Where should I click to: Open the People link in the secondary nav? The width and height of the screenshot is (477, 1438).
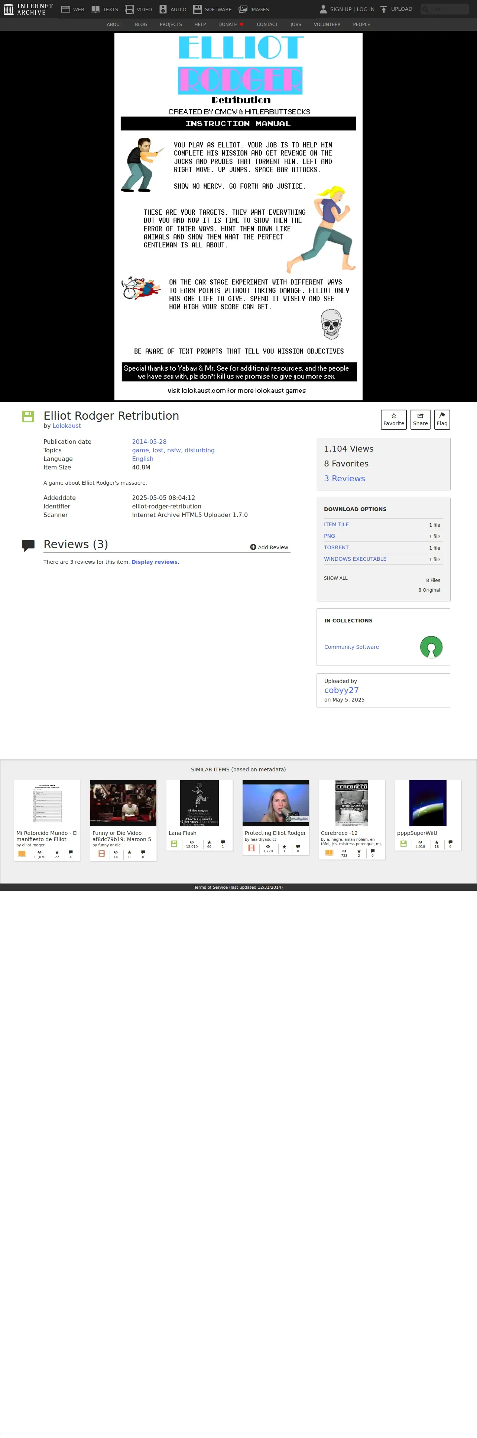[361, 25]
